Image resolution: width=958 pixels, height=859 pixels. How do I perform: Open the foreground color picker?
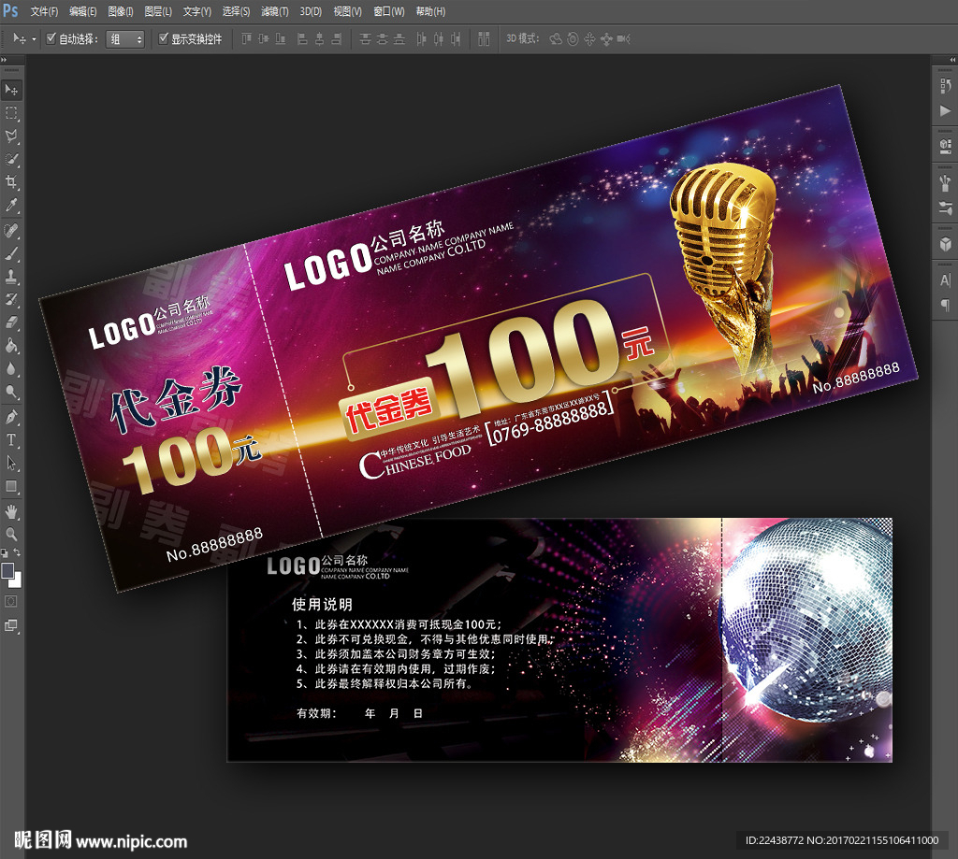coord(7,571)
